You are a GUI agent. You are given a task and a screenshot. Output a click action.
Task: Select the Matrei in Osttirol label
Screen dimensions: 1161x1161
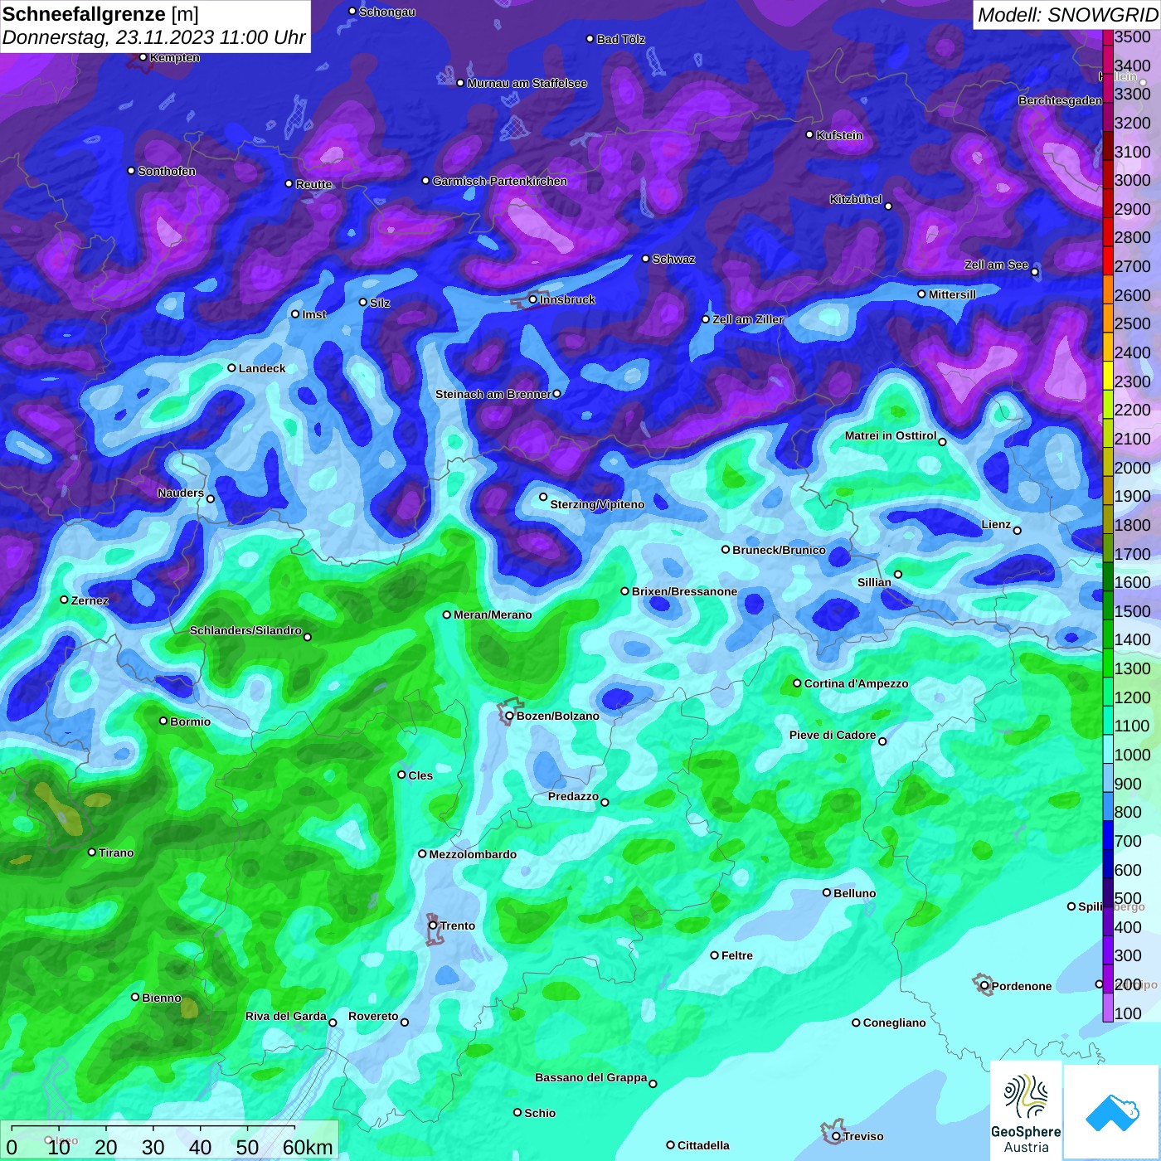tap(890, 435)
